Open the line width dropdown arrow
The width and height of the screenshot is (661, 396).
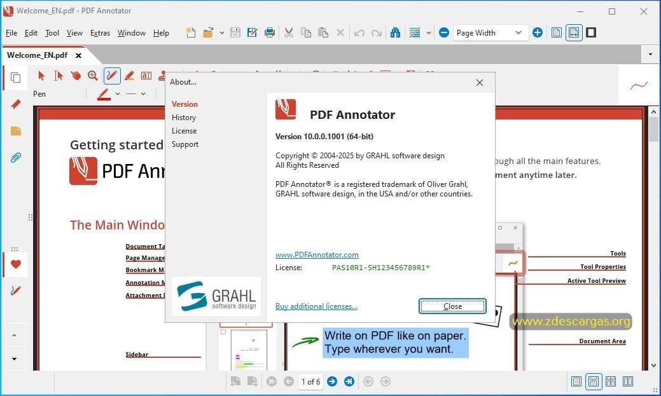(143, 93)
